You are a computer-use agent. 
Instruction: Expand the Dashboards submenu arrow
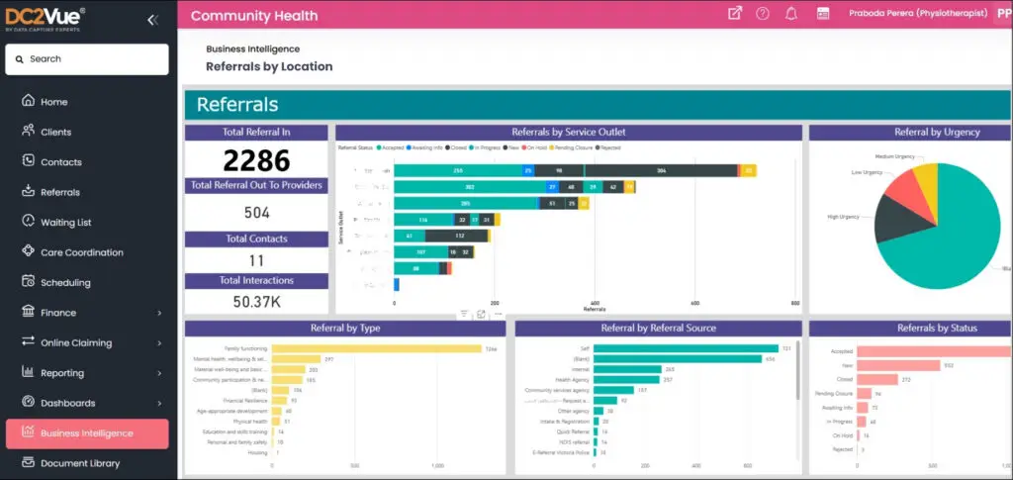[x=159, y=403]
